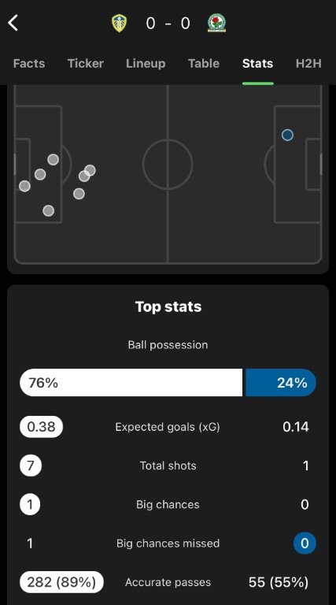This screenshot has height=605, width=336.
Task: Tap the Total shots value 7 badge
Action: coord(31,466)
